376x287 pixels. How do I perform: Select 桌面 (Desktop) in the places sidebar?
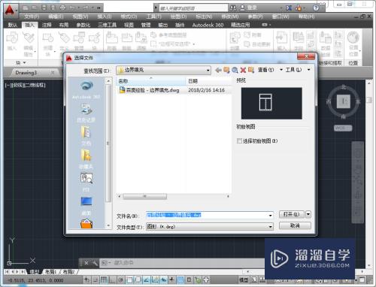(x=86, y=206)
